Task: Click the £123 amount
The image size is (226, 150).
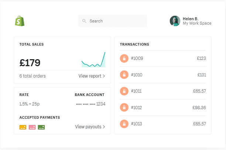Action: click(x=201, y=58)
